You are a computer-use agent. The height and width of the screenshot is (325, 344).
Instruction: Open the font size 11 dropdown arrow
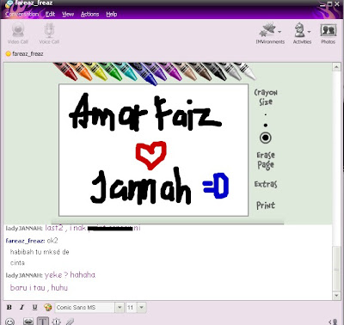[x=142, y=308]
